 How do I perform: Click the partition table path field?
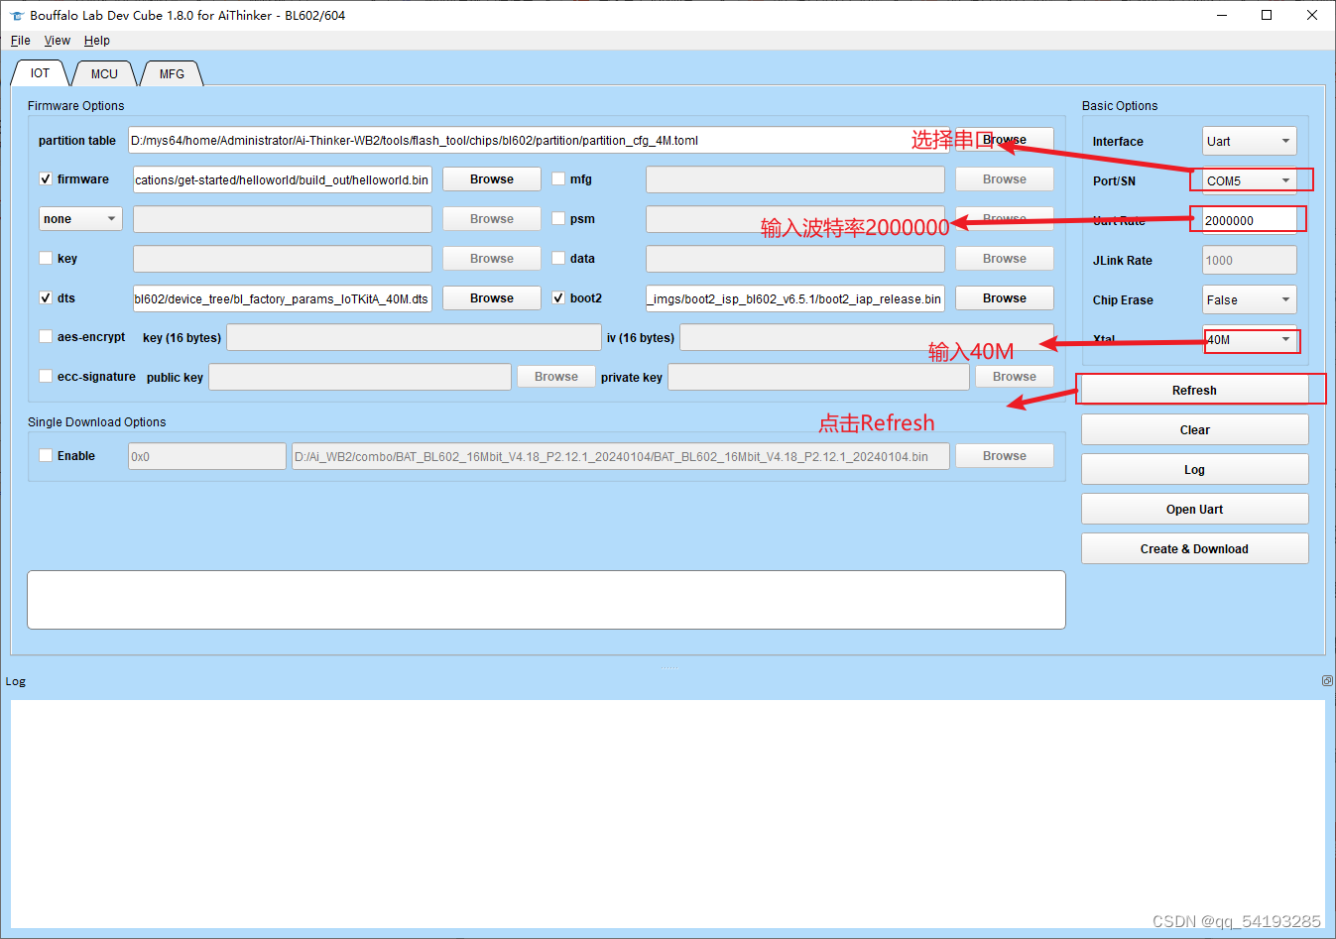pyautogui.click(x=539, y=140)
